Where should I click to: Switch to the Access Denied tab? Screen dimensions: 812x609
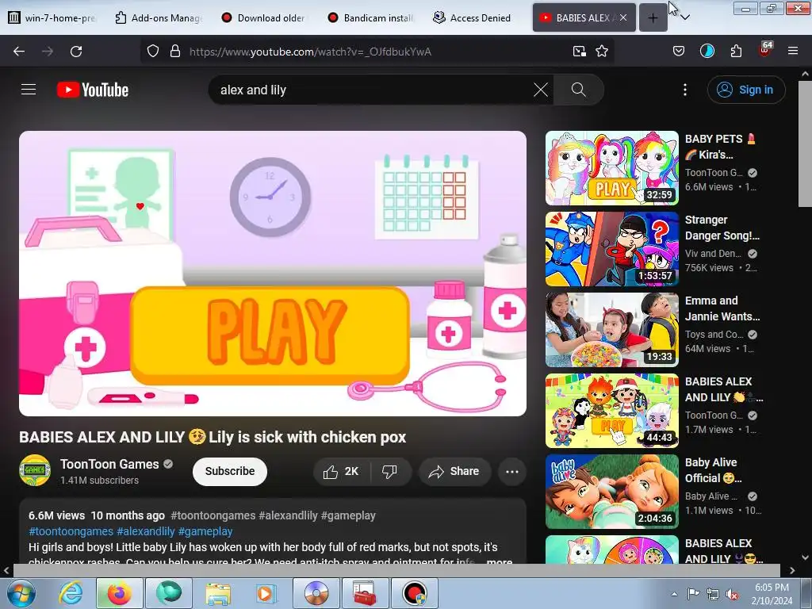(474, 17)
